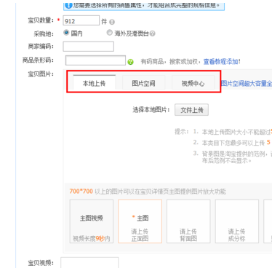This screenshot has width=272, height=268.
Task: Focus the 商品条形码 input field
Action: click(x=95, y=60)
